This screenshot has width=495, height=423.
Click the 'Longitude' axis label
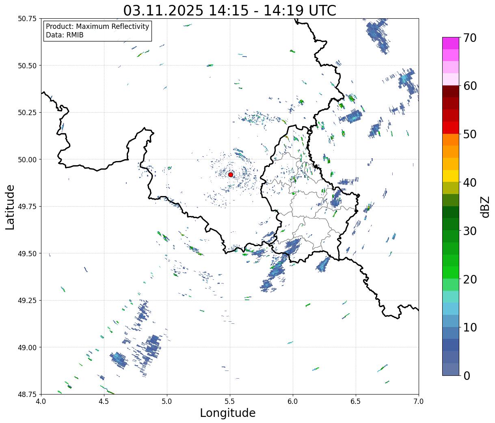pyautogui.click(x=228, y=413)
